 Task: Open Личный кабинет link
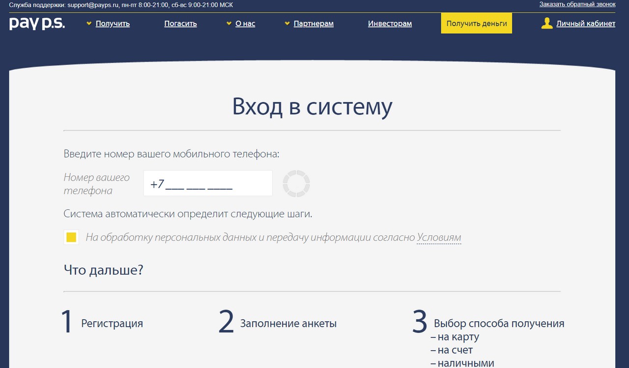586,24
